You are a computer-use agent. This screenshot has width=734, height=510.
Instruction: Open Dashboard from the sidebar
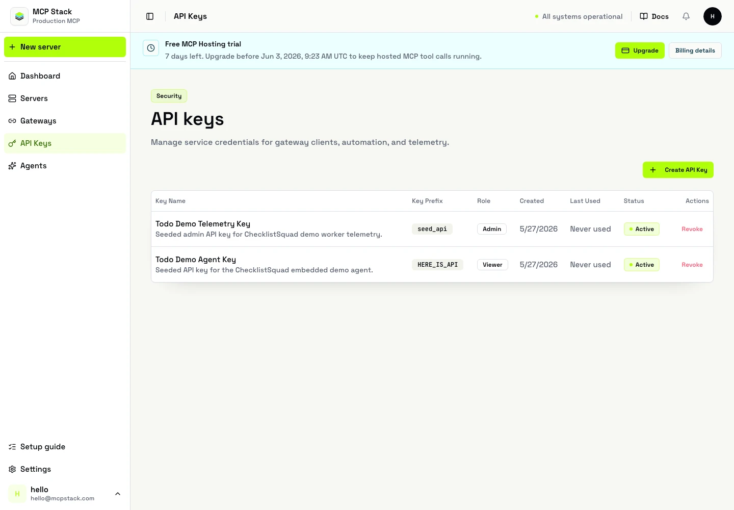click(x=65, y=76)
